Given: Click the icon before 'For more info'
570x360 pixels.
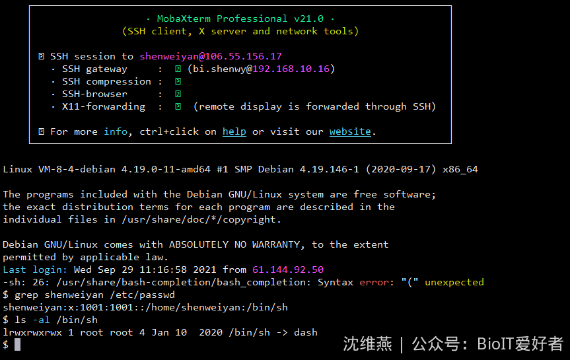Looking at the screenshot, I should (x=42, y=131).
